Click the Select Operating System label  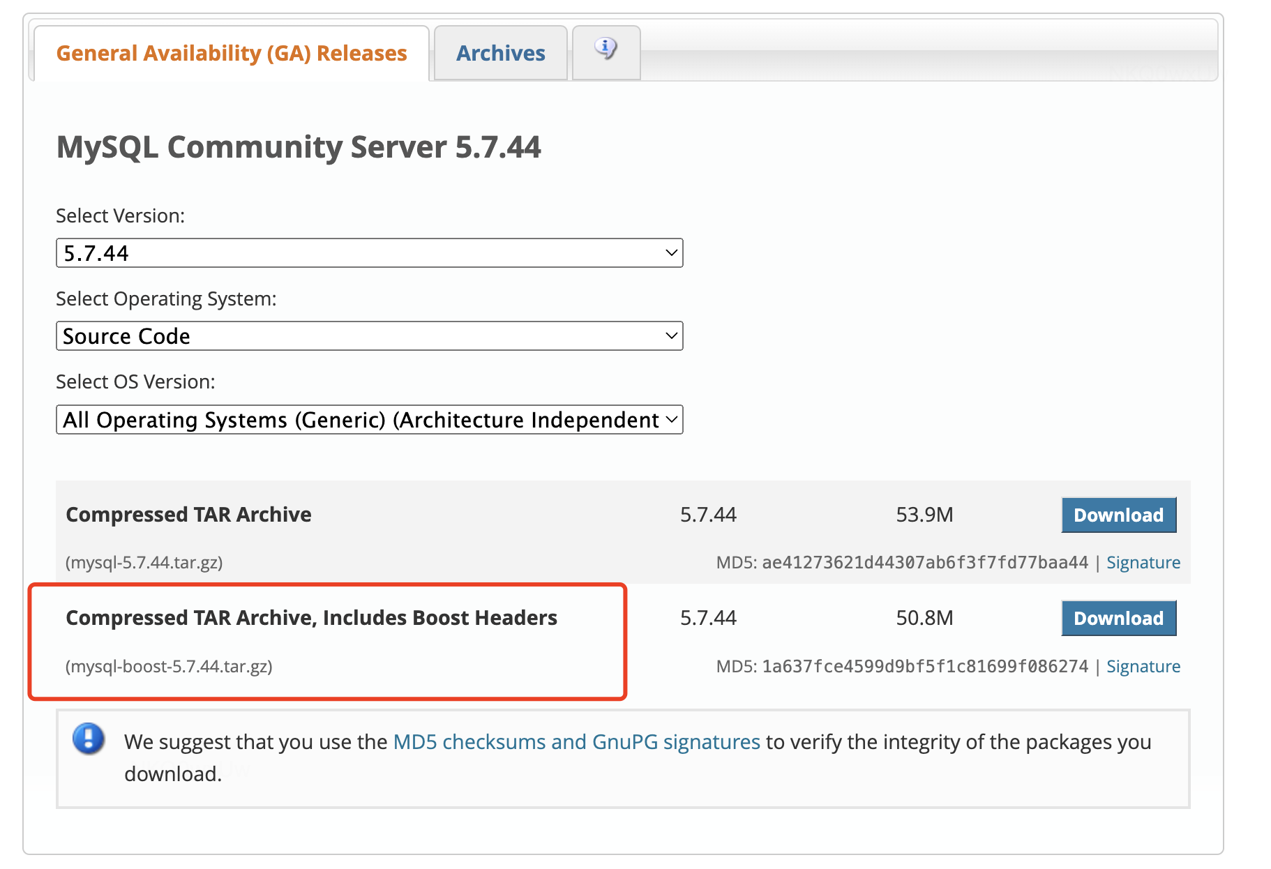point(166,299)
